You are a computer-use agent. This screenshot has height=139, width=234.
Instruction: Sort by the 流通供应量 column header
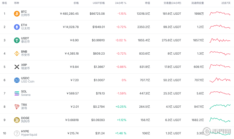tap(198, 3)
